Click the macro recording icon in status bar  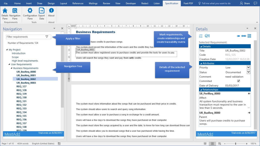tap(59, 144)
